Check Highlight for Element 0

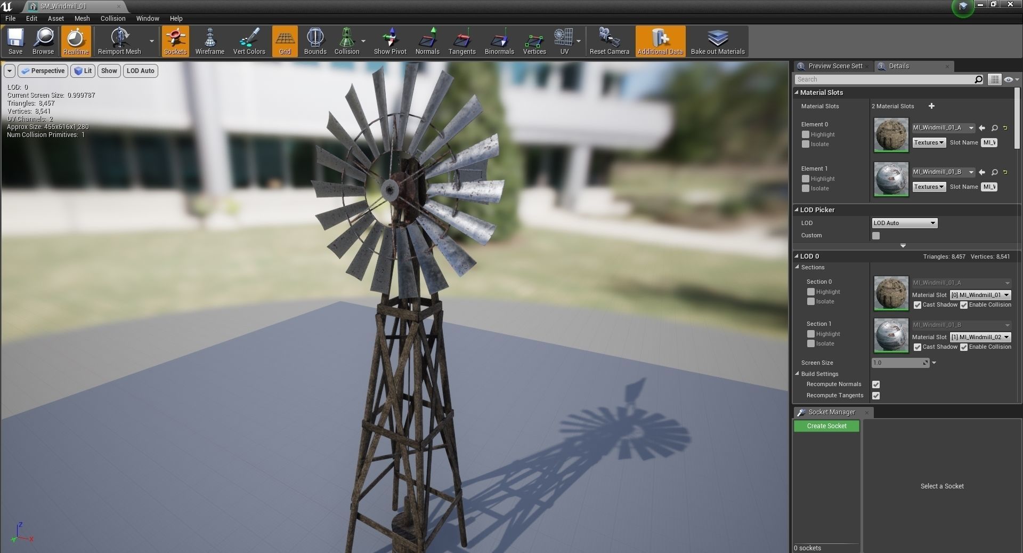[x=806, y=134]
